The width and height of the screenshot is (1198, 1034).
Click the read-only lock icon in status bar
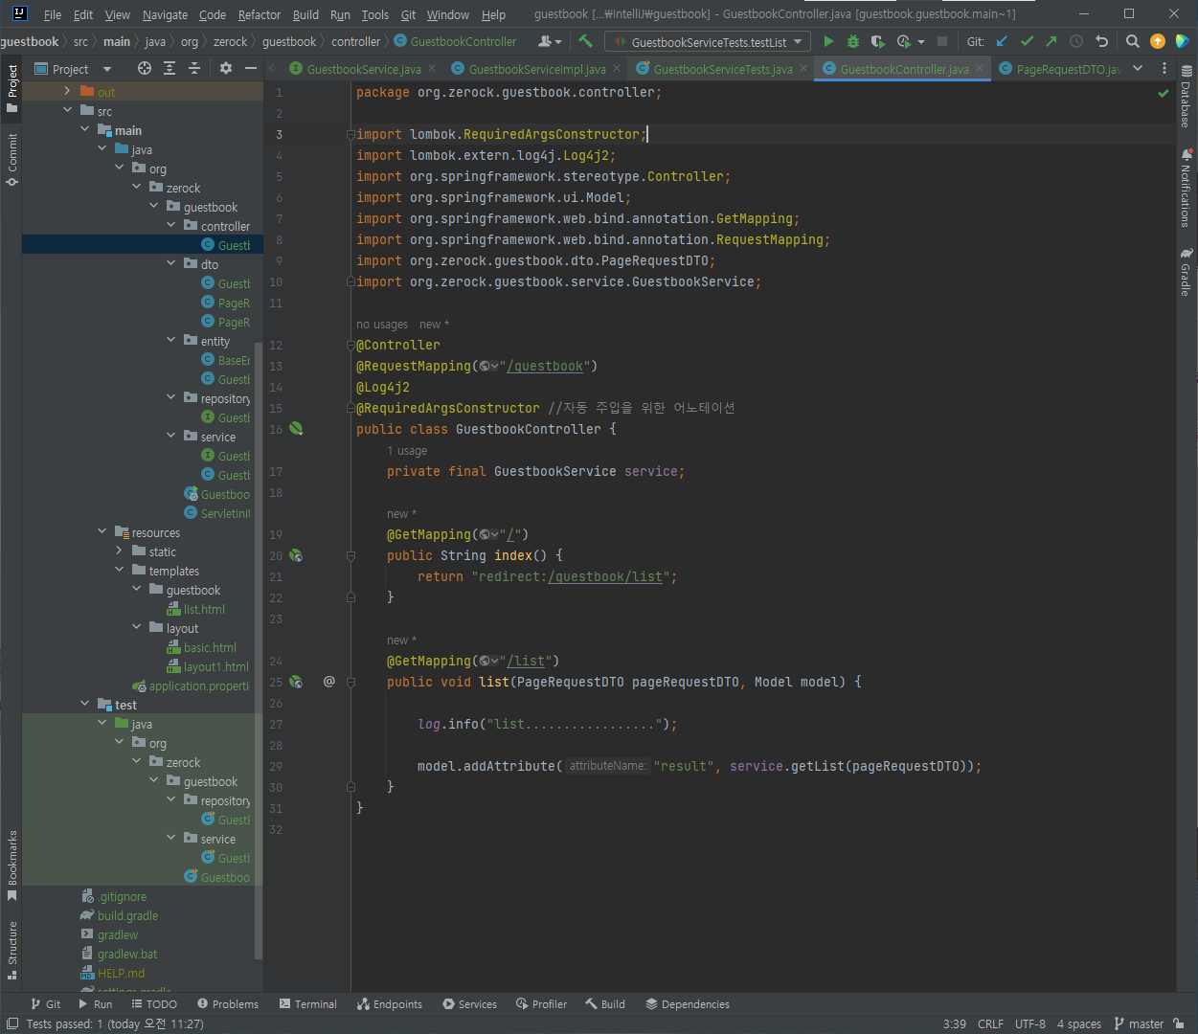point(1178,1023)
